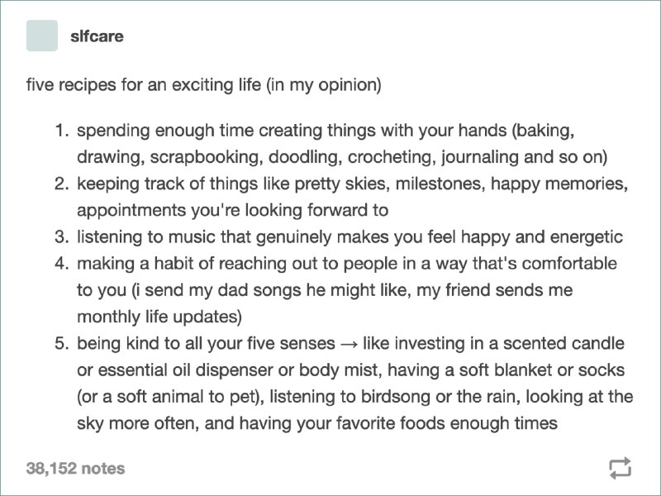Click list number 4 marker
Image resolution: width=661 pixels, height=496 pixels.
(61, 264)
